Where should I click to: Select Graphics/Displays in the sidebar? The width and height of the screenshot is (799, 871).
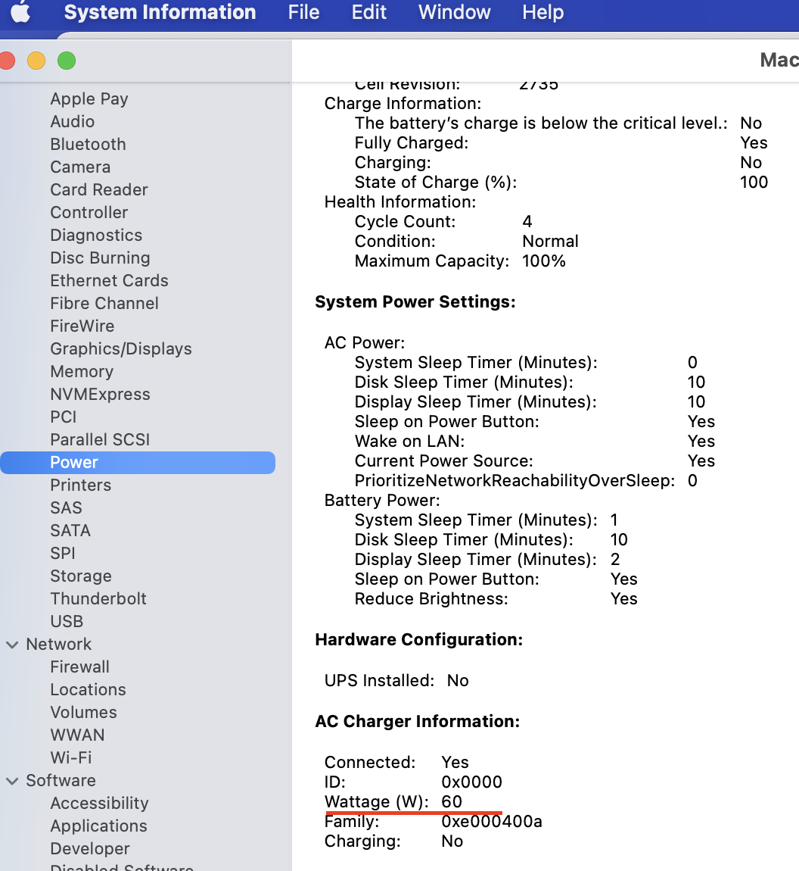tap(121, 349)
